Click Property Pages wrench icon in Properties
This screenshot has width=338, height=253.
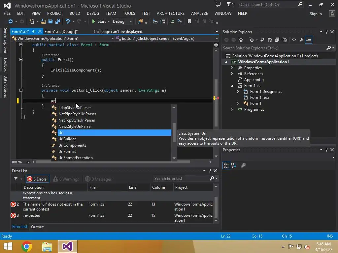click(x=243, y=165)
